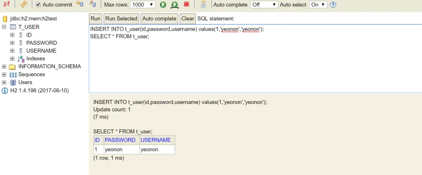This screenshot has width=422, height=175.
Task: Select the T_USER table name
Action: 29,27
